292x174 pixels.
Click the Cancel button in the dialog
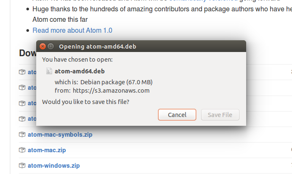tap(177, 114)
